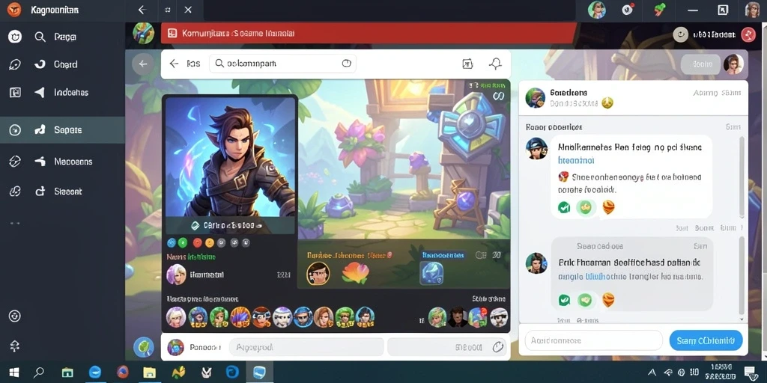767x383 pixels.
Task: Focus the chat reply input field
Action: [594, 340]
